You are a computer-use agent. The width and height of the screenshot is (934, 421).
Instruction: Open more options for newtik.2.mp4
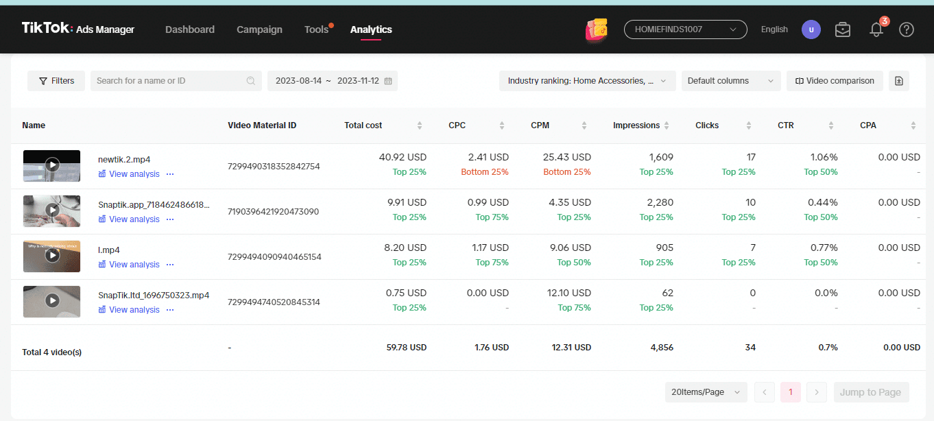click(x=170, y=174)
